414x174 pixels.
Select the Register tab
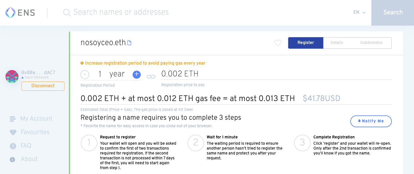tap(306, 42)
